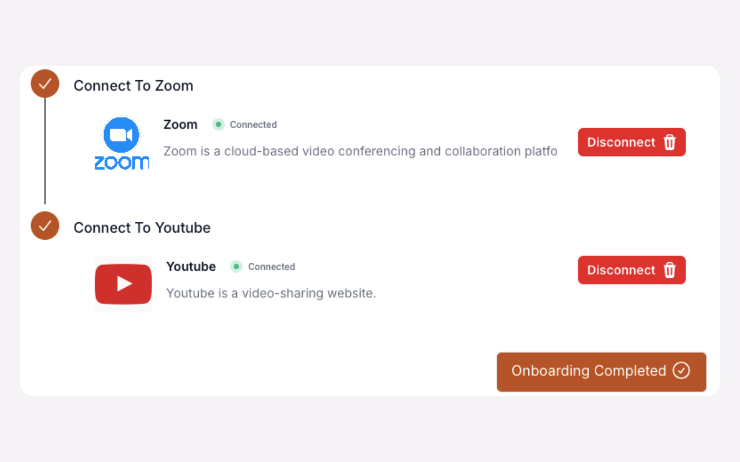
Task: Click the trash icon on Youtube's Disconnect button
Action: point(670,270)
